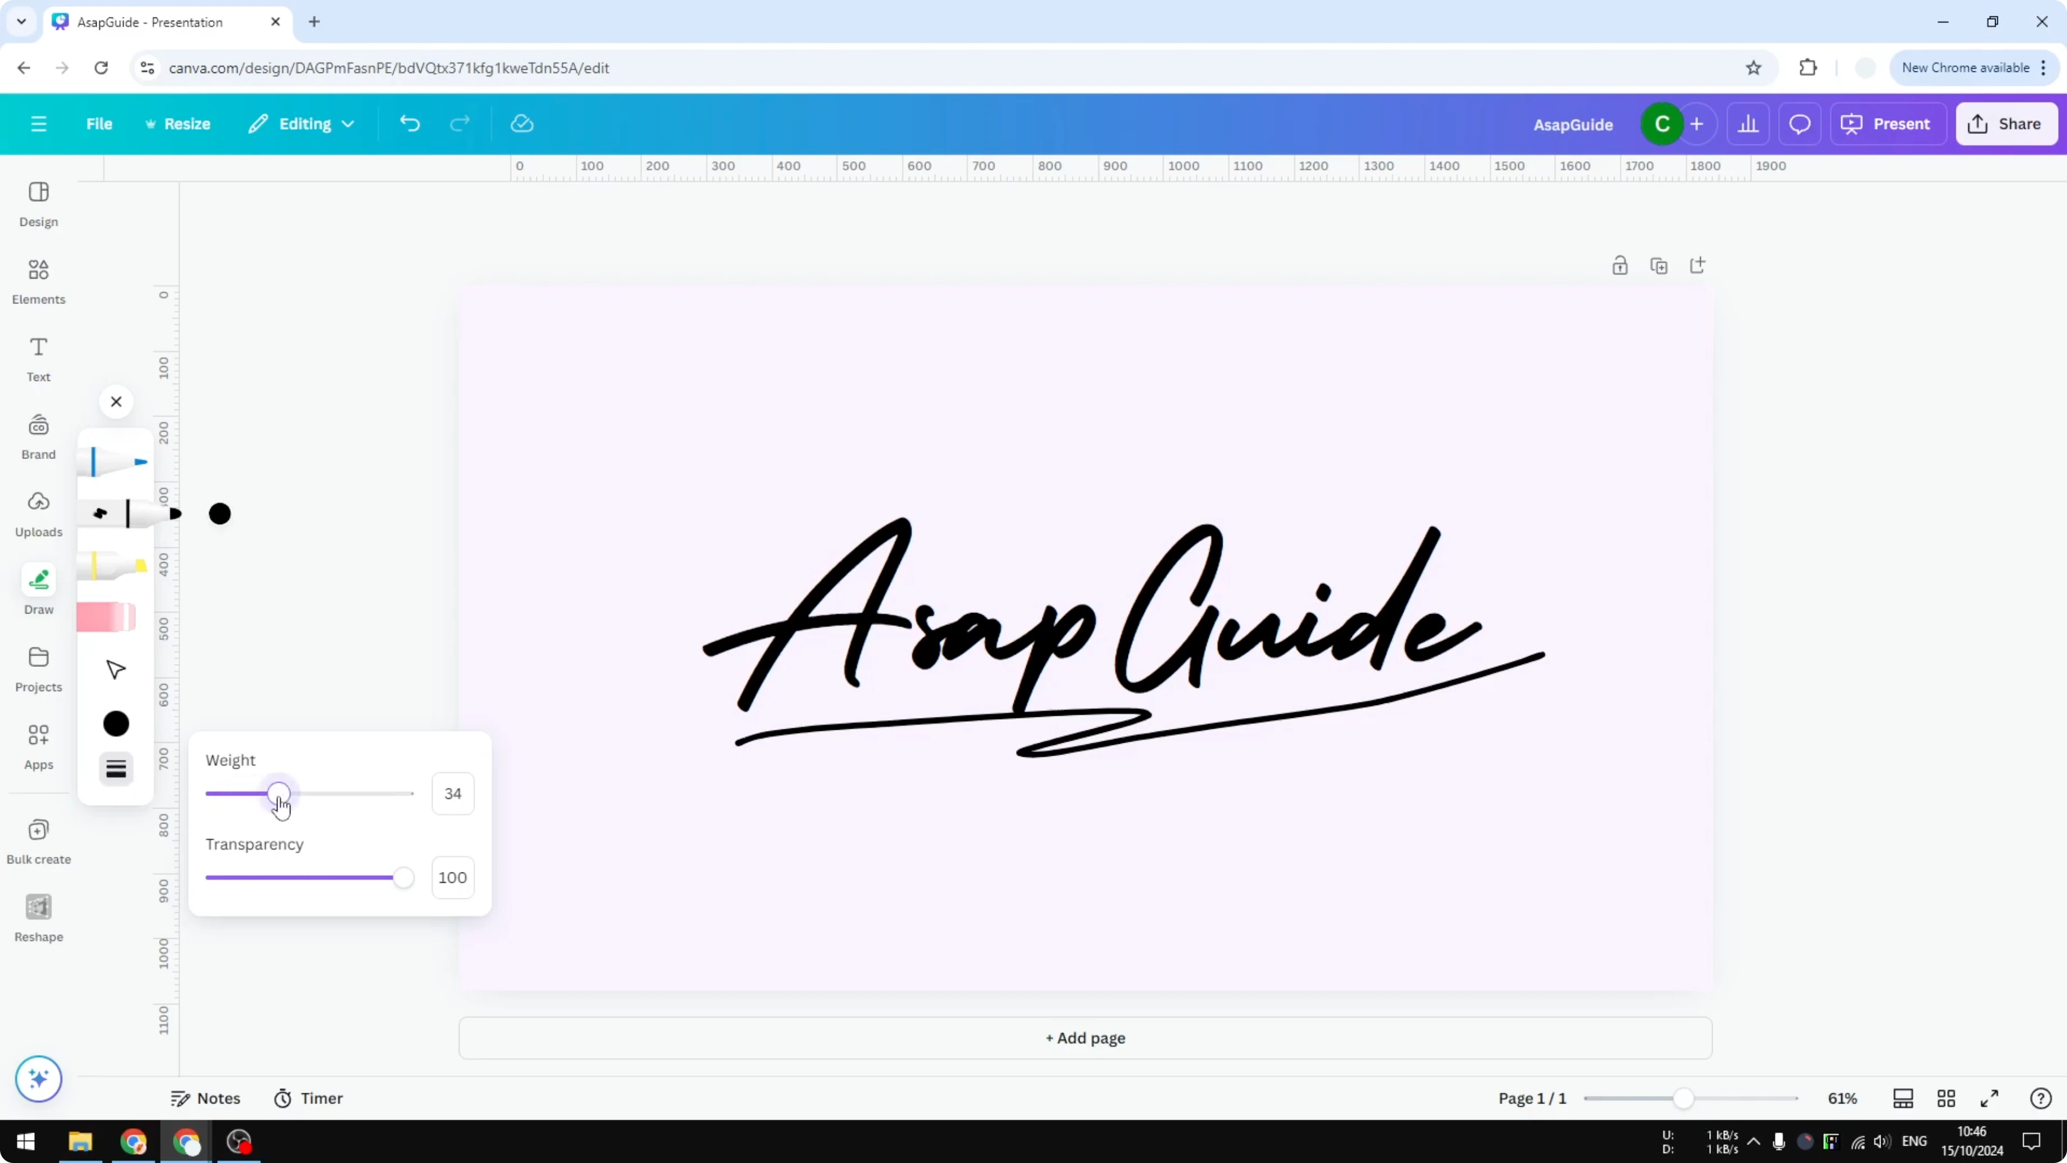
Task: Click the Share button
Action: [2007, 124]
